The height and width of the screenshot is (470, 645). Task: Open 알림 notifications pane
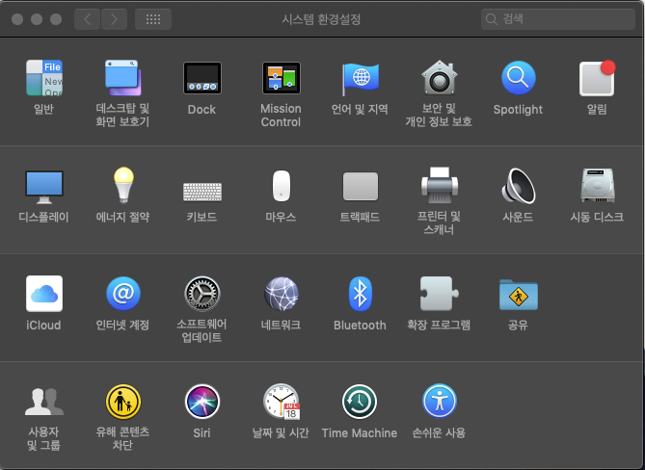(x=598, y=78)
